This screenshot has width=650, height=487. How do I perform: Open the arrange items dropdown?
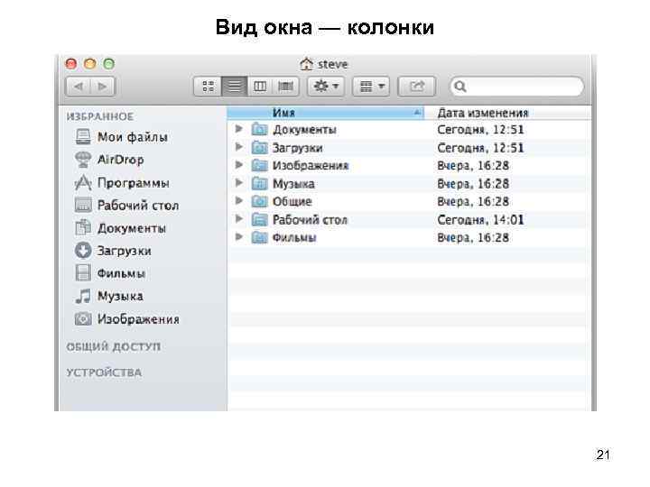pyautogui.click(x=371, y=87)
